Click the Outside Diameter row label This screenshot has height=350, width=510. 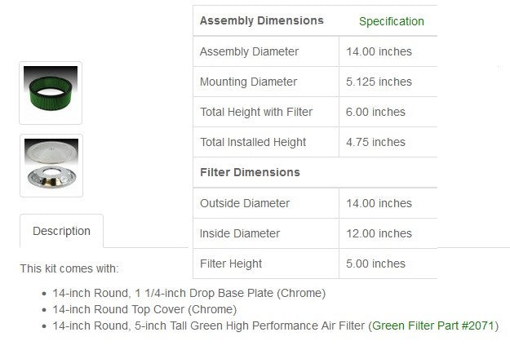pyautogui.click(x=245, y=203)
